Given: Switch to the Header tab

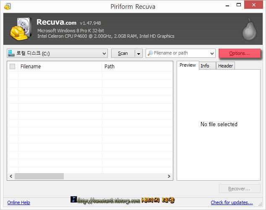Looking at the screenshot, I should pos(225,66).
